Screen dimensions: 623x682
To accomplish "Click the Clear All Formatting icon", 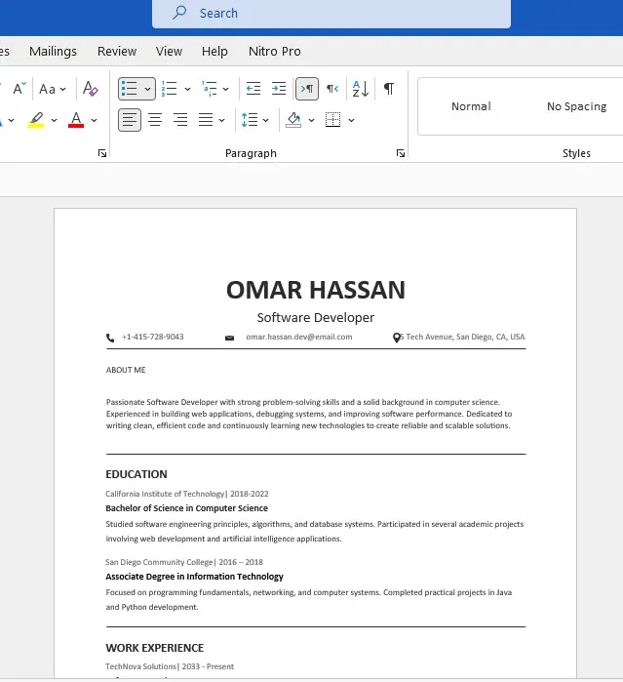I will click(x=91, y=89).
